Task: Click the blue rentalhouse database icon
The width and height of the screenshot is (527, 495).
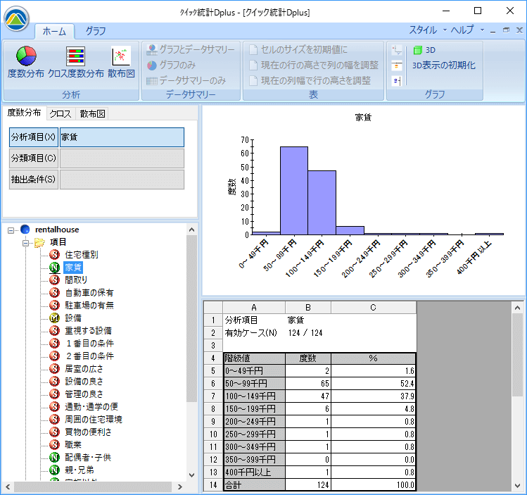Action: pyautogui.click(x=26, y=229)
